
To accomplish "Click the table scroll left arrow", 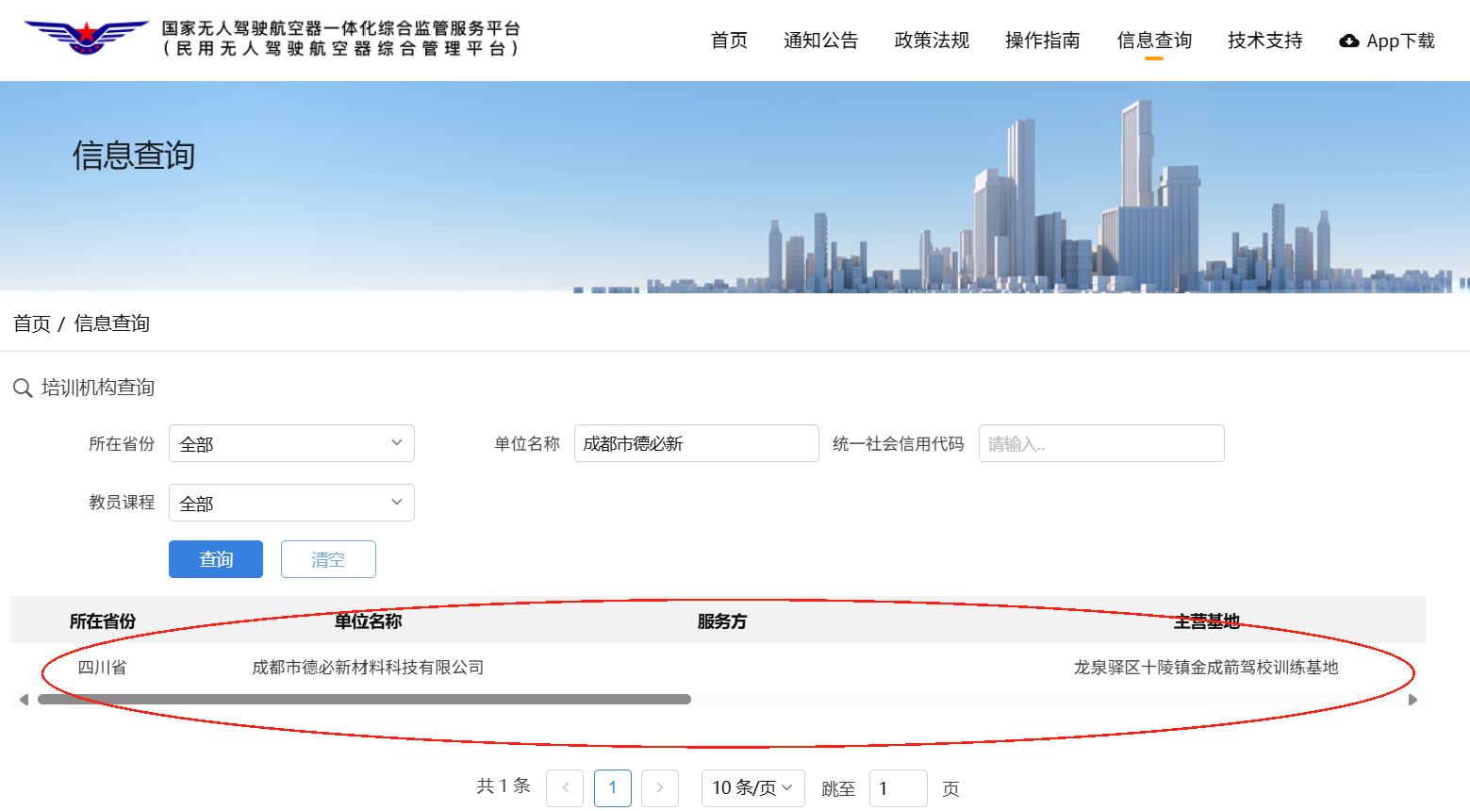I will coord(24,700).
